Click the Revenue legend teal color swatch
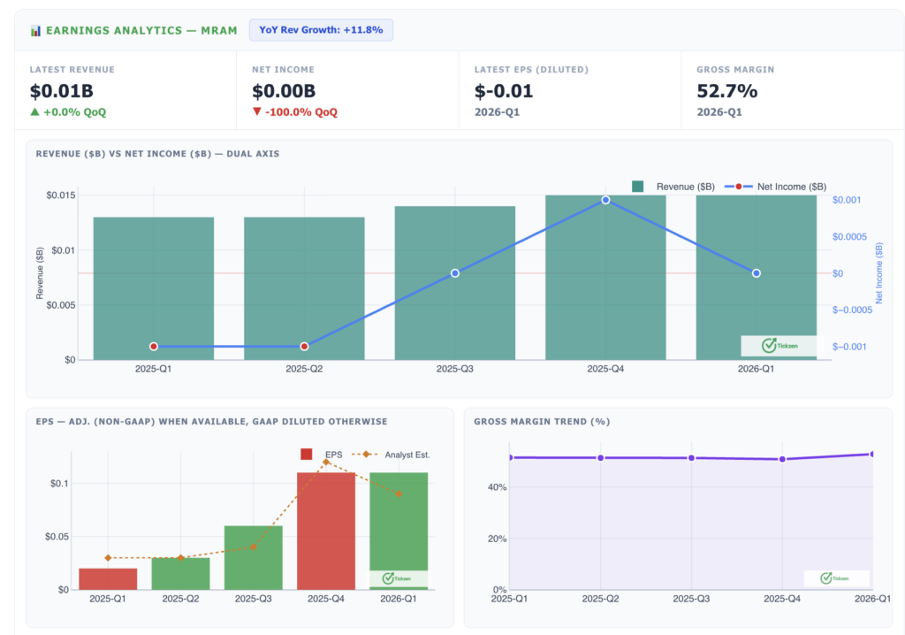 click(x=637, y=186)
